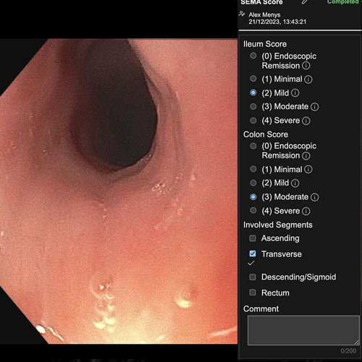This screenshot has height=362, width=362.
Task: Click the Ileum Score heading
Action: pyautogui.click(x=265, y=44)
